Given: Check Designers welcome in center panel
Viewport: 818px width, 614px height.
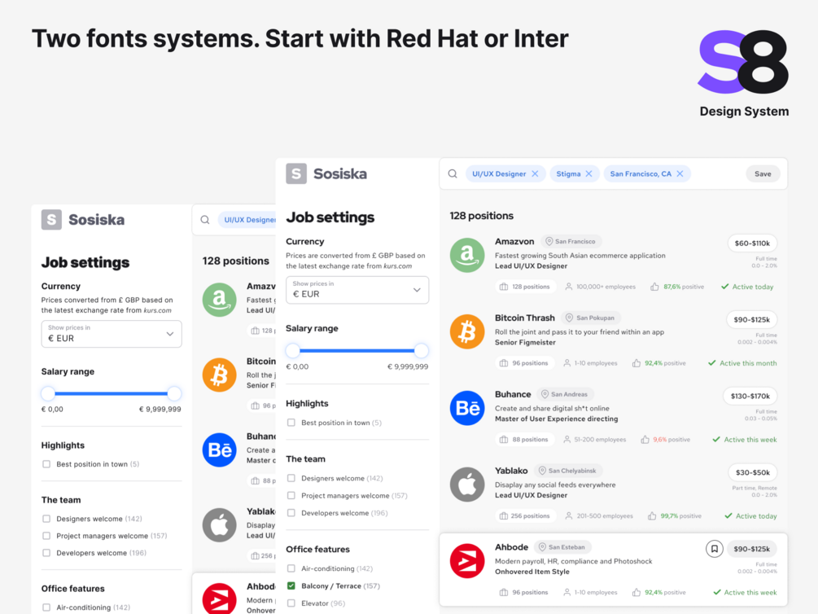Looking at the screenshot, I should (x=291, y=478).
